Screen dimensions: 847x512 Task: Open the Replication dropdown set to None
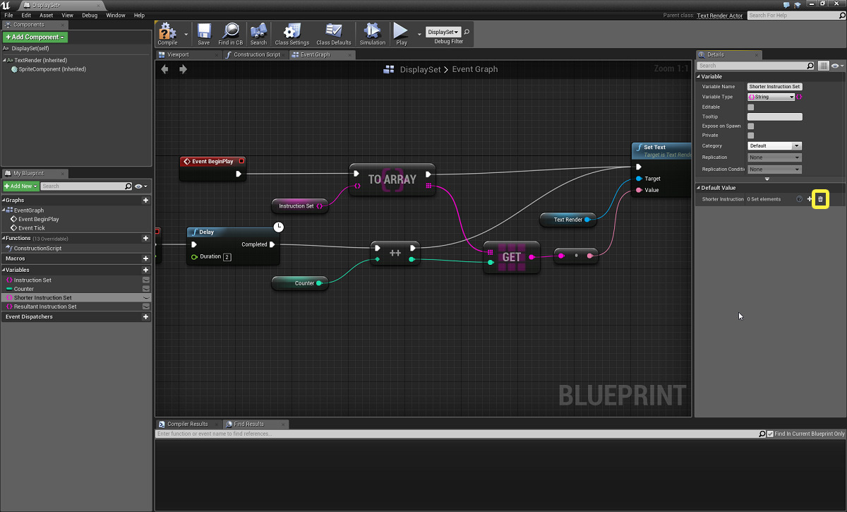(774, 159)
